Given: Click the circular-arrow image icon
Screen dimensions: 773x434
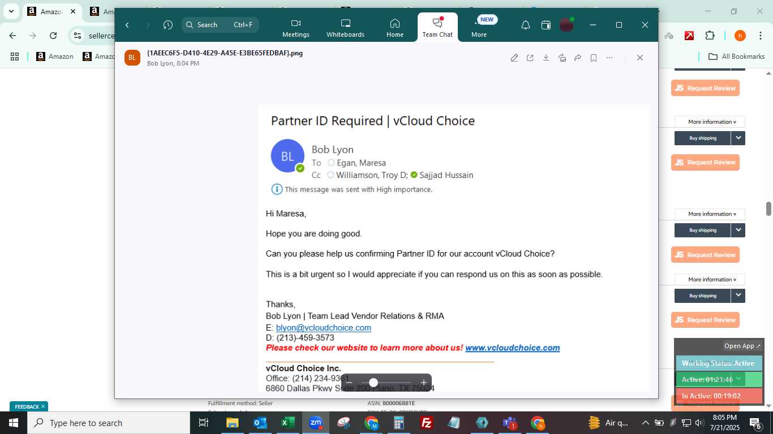Looking at the screenshot, I should point(562,58).
